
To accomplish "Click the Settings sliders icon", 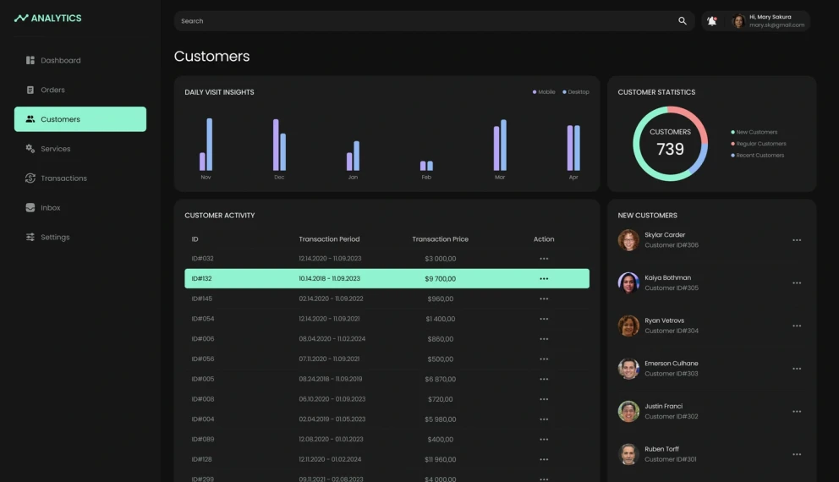I will coord(30,238).
